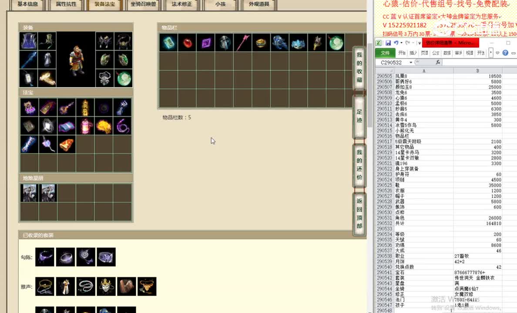
Task: Click the Excel Save icon
Action: point(388,43)
